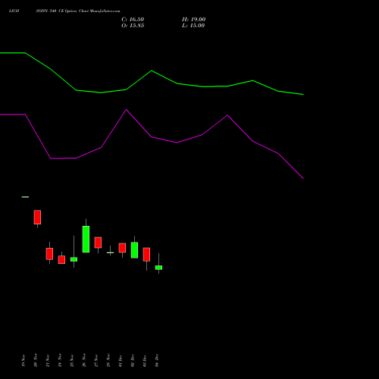Image resolution: width=379 pixels, height=379 pixels.
Task: Click the green indicator line on chart
Action: [152, 71]
